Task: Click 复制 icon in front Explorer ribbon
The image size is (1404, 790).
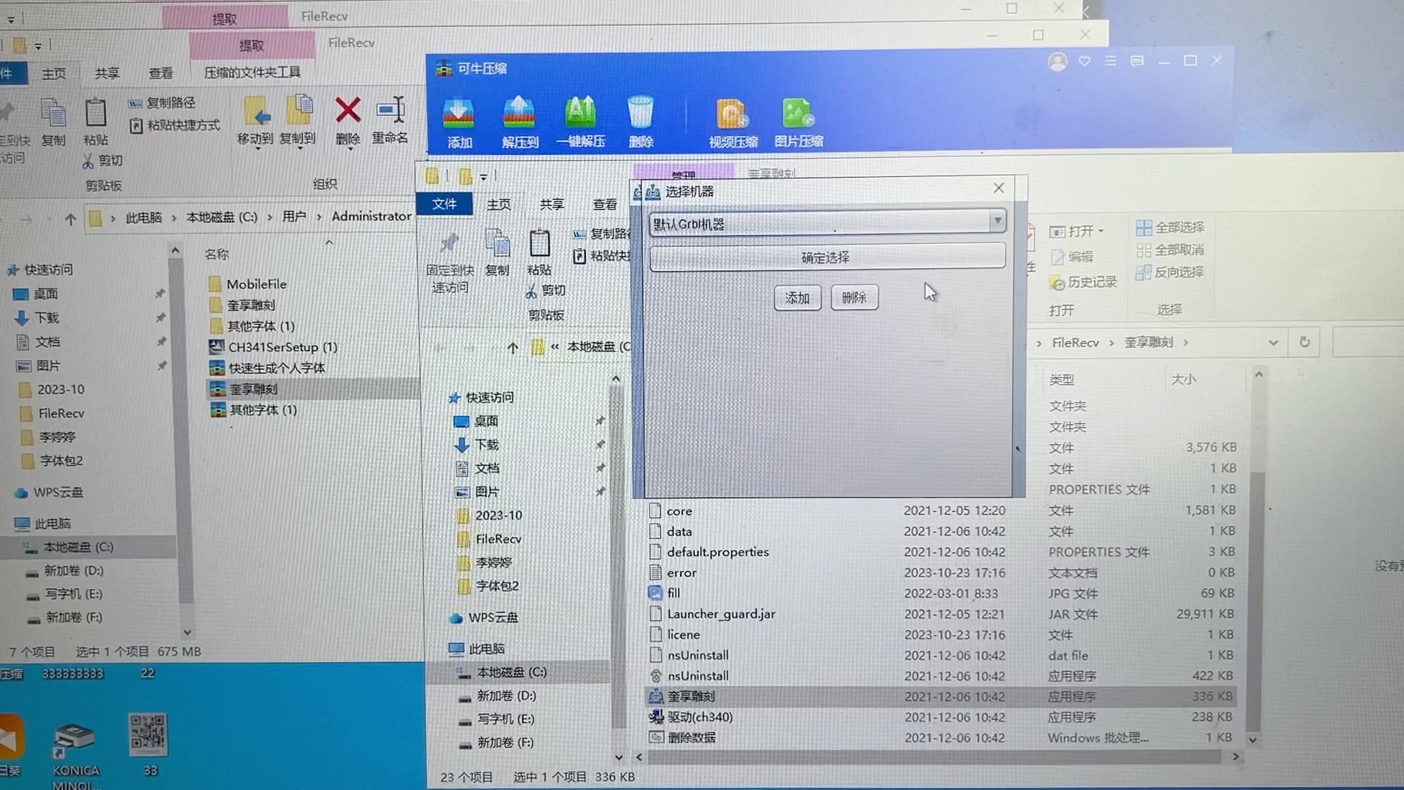Action: (497, 244)
